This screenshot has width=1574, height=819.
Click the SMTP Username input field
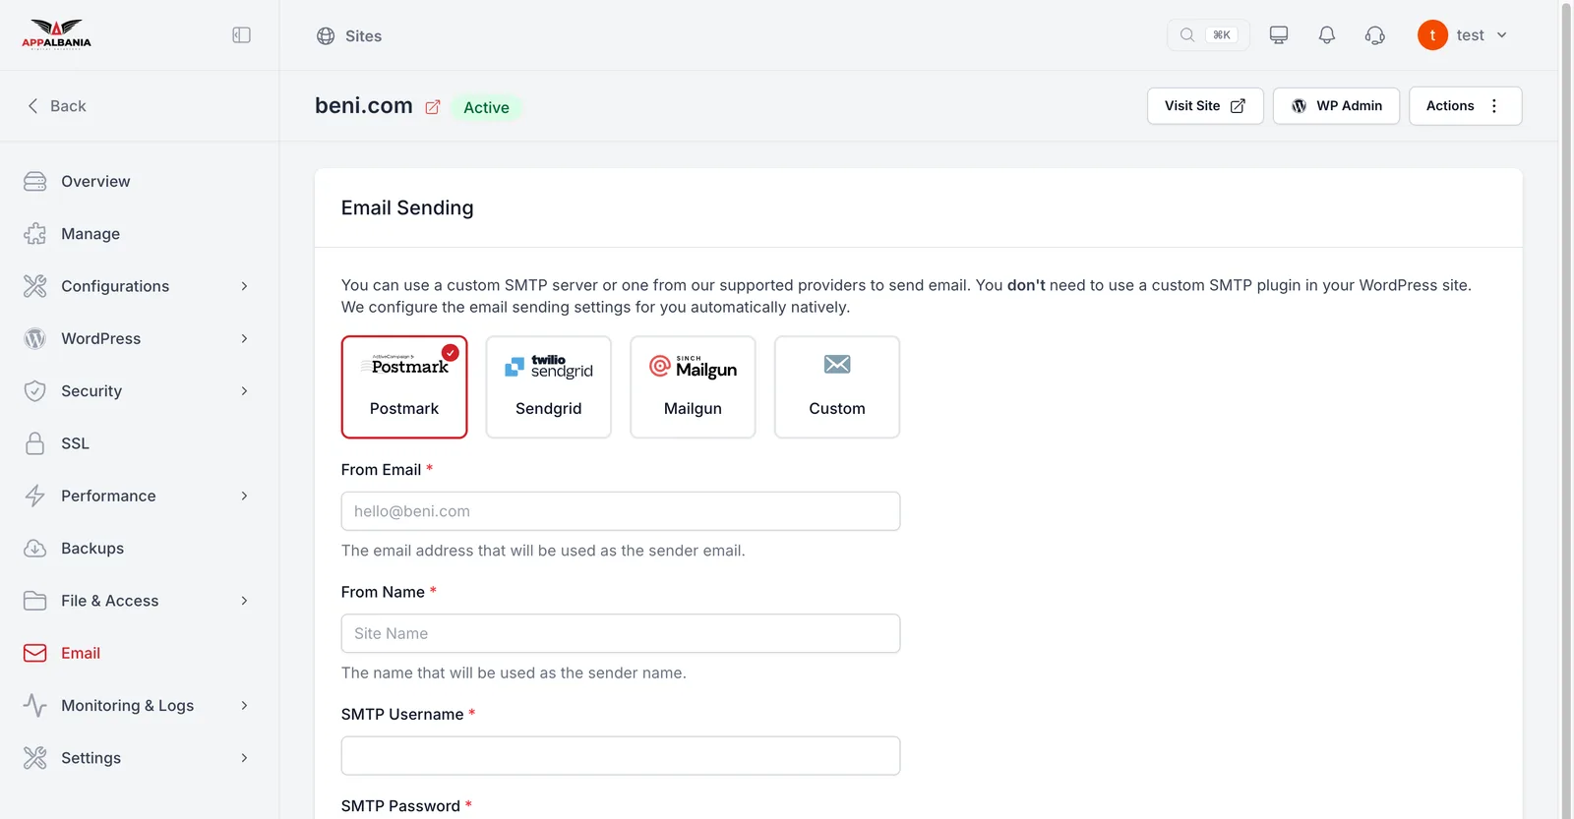(x=621, y=756)
